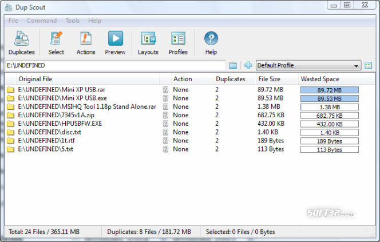Image resolution: width=380 pixels, height=242 pixels.
Task: Click the 682.75 KB file size value
Action: coord(271,116)
